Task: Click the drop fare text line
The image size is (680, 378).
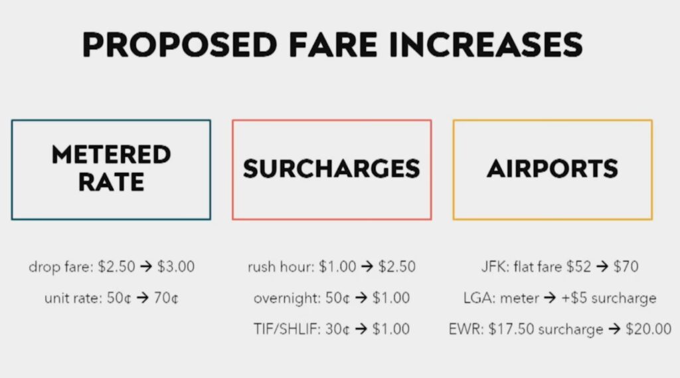Action: click(112, 267)
